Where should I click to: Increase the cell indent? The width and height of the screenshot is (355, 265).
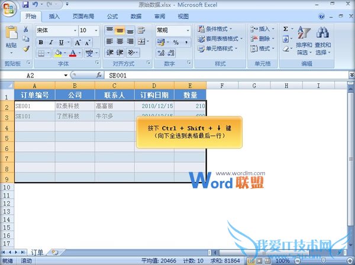[x=120, y=53]
